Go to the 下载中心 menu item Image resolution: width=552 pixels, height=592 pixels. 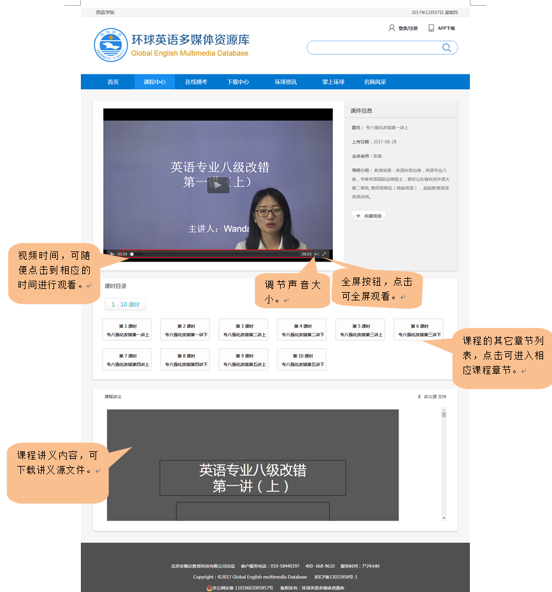point(238,82)
